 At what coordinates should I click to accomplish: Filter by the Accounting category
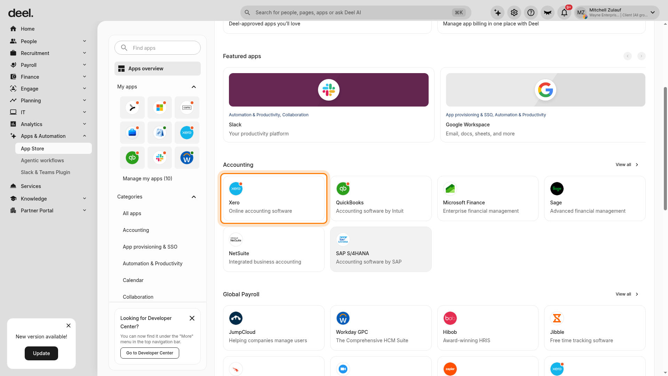point(136,230)
